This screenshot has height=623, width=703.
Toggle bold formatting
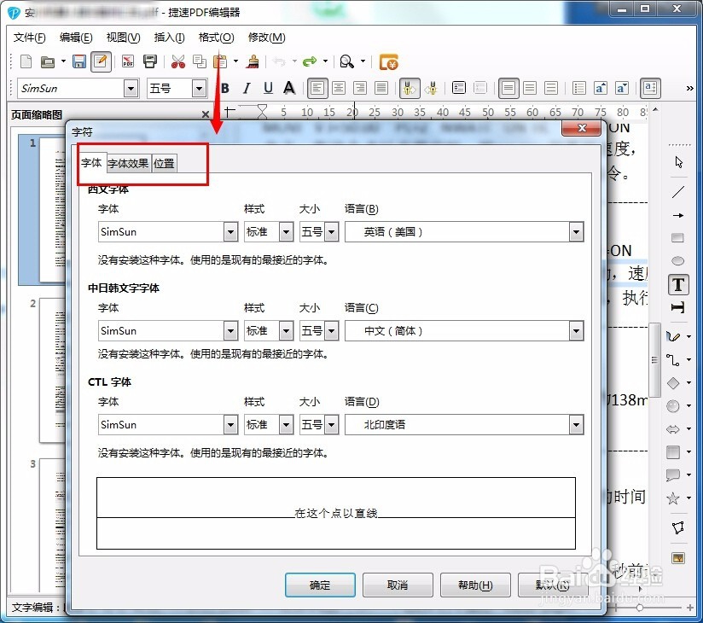click(x=224, y=88)
